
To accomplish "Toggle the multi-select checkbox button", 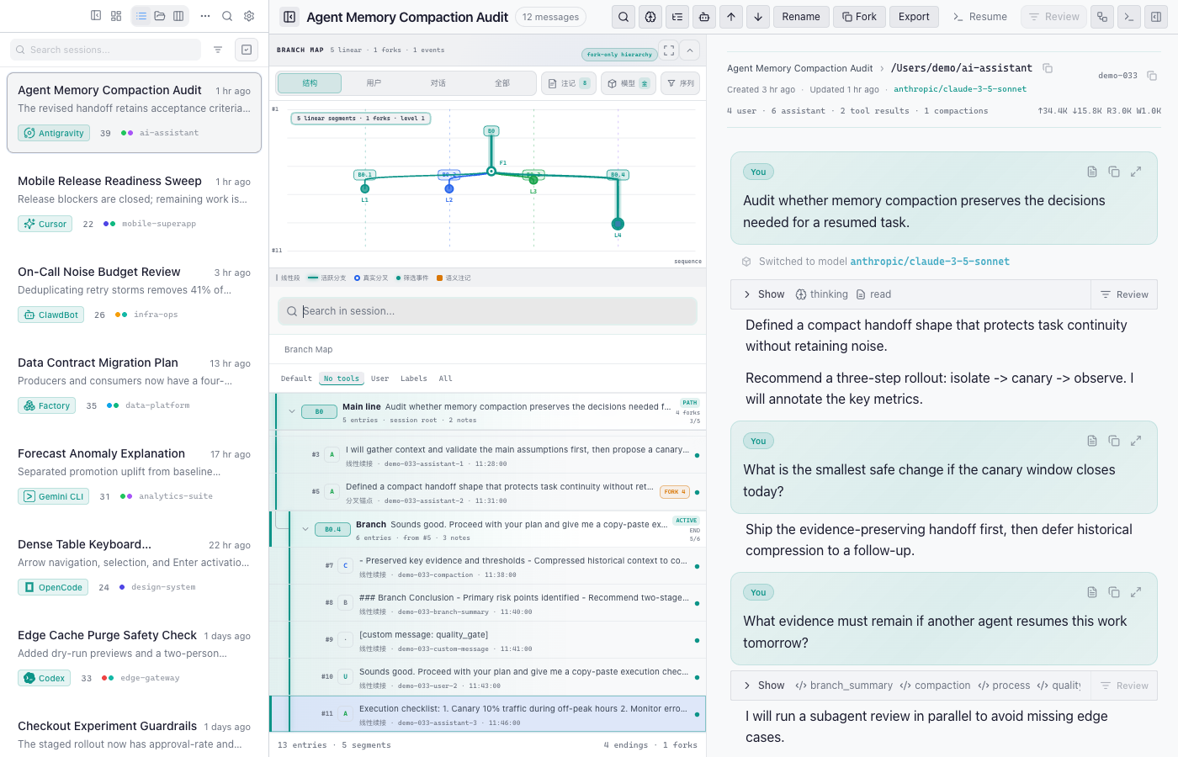I will pyautogui.click(x=247, y=50).
